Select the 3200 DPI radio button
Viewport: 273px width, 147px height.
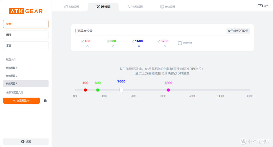coord(165,46)
